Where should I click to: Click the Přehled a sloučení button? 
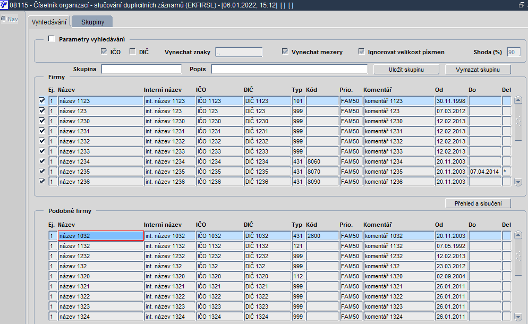(x=478, y=203)
